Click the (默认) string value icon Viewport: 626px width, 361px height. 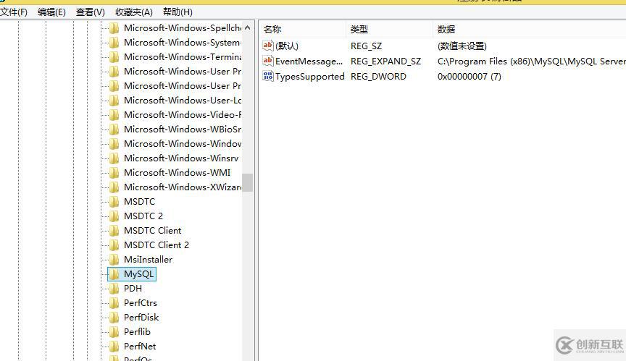(267, 46)
